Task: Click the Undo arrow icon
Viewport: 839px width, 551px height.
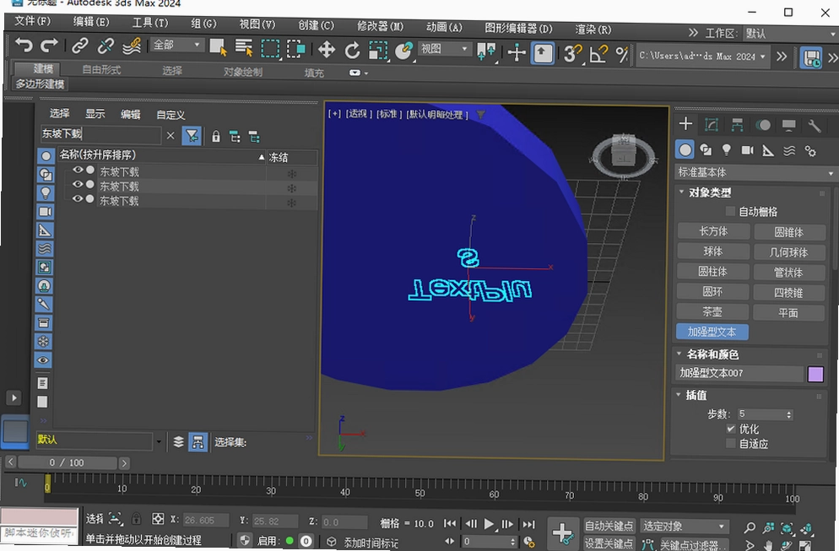Action: pos(24,46)
